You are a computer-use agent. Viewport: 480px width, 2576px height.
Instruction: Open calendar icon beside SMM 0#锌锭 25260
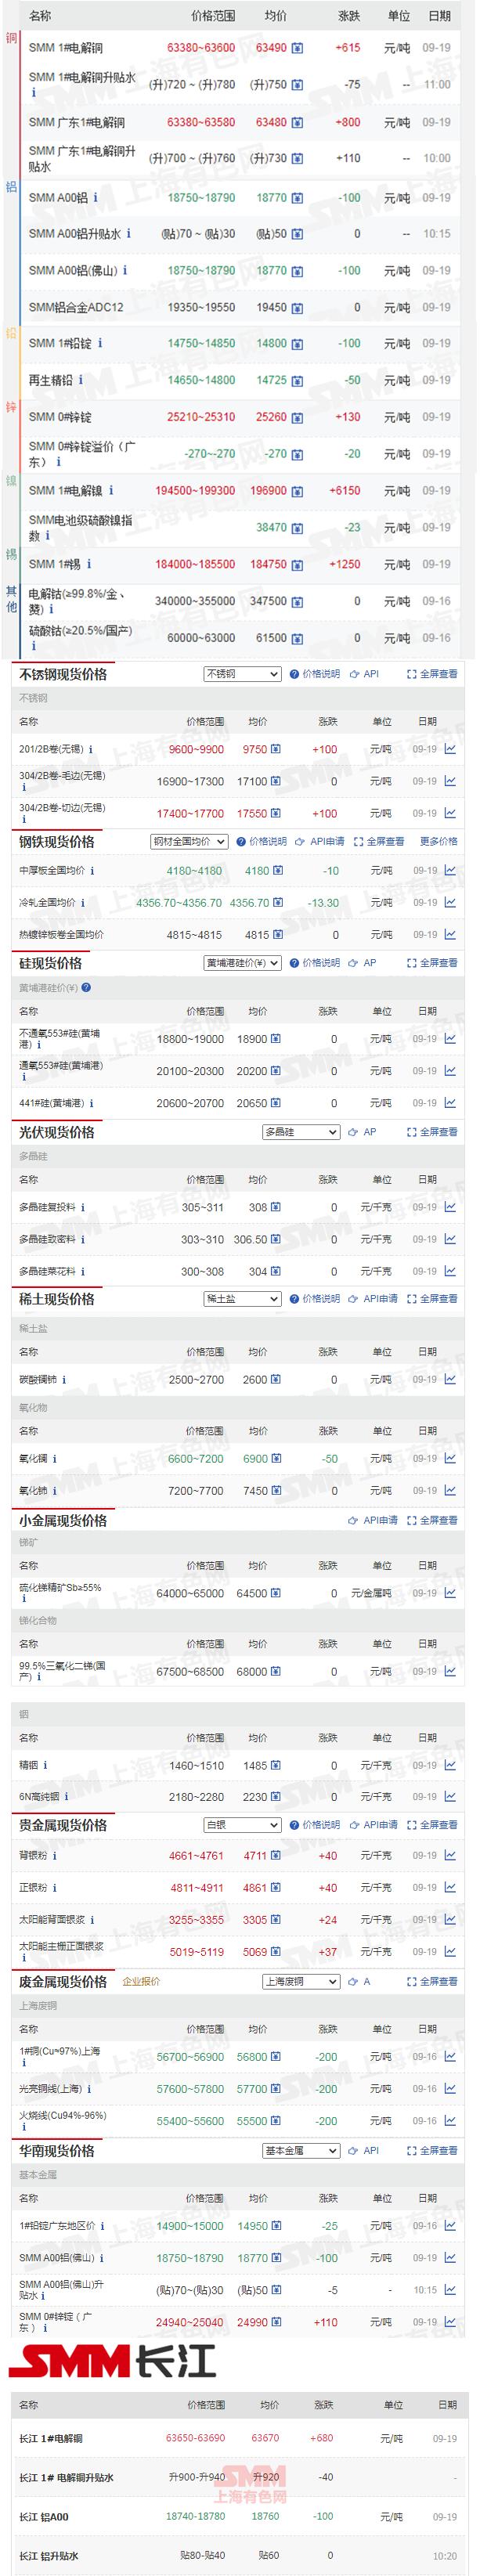tap(297, 417)
